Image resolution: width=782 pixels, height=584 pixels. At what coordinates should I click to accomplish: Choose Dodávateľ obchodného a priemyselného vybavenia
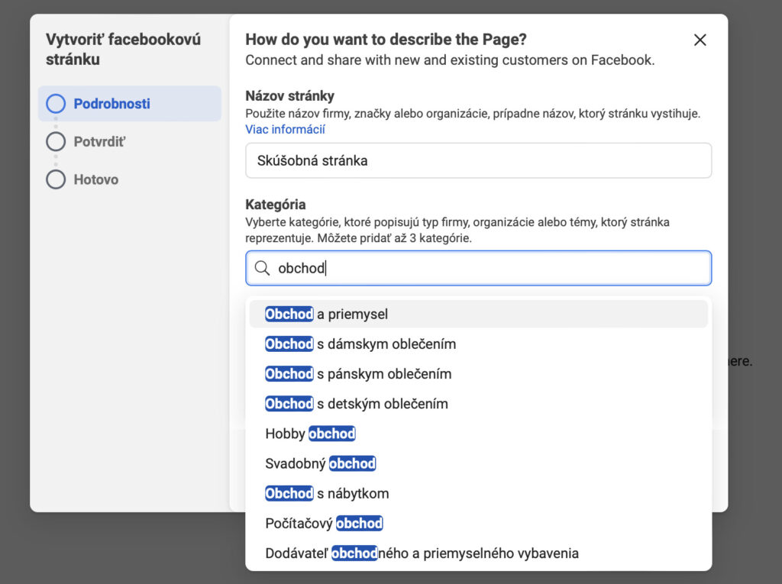(478, 553)
